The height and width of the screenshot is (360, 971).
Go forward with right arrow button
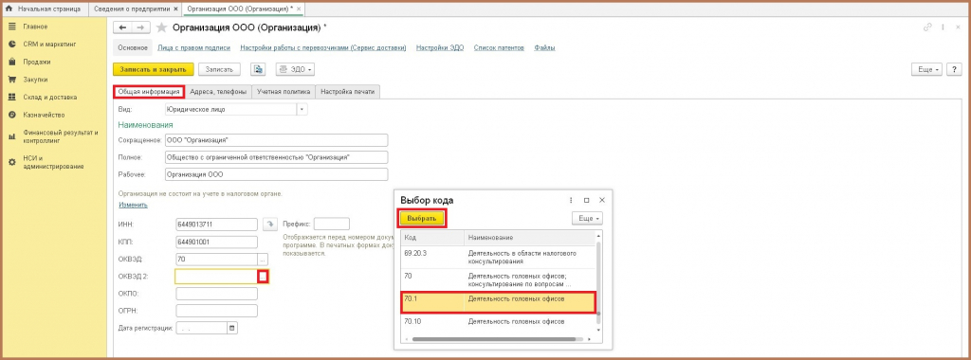point(140,27)
